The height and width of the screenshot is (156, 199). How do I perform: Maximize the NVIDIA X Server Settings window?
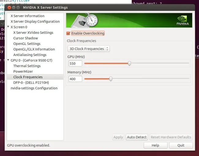coord(18,8)
